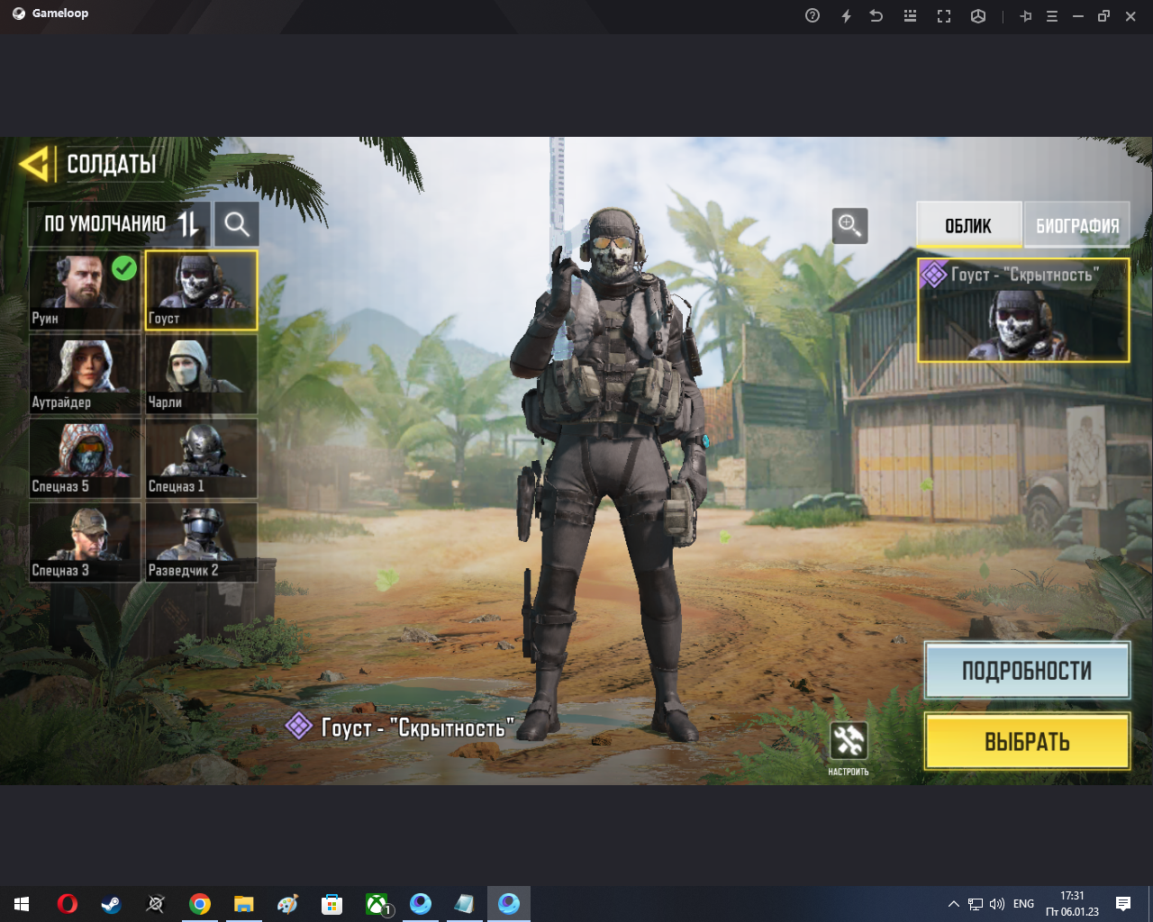Zoom in on the character model

849,225
